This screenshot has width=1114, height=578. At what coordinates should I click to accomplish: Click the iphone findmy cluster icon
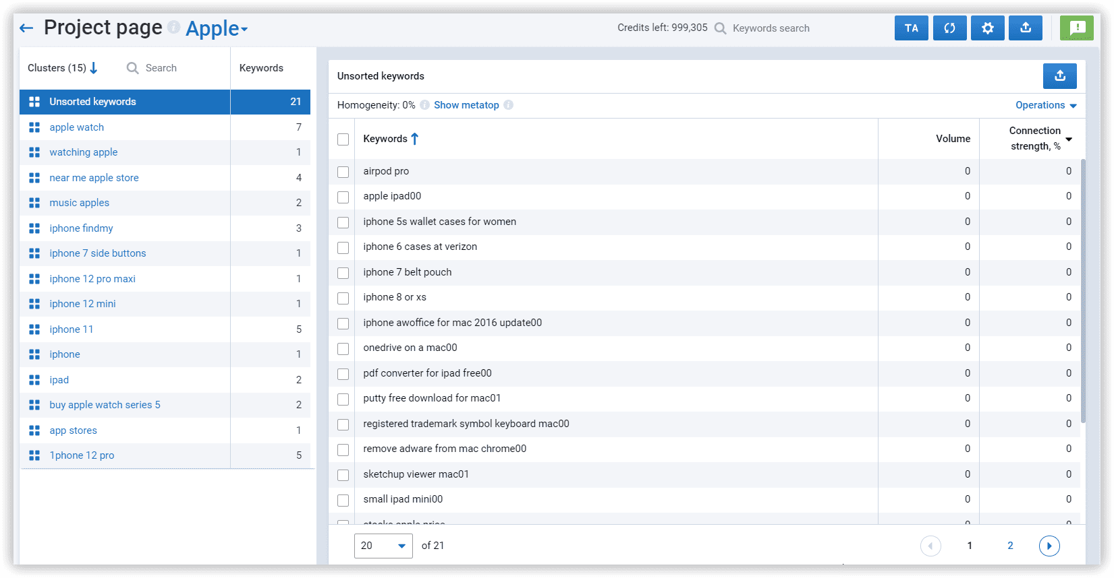click(34, 228)
